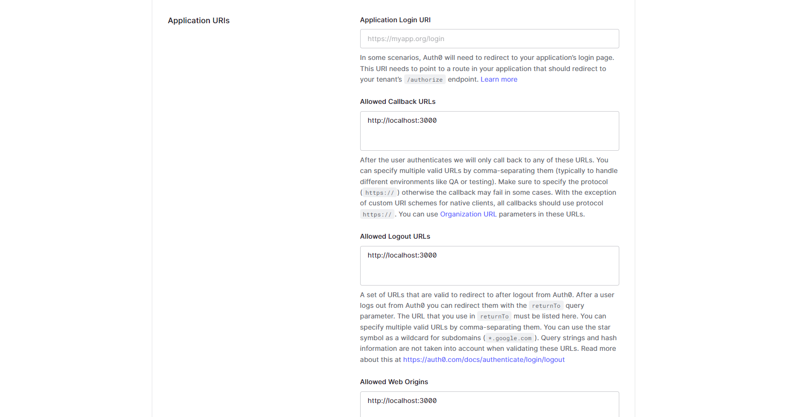This screenshot has height=417, width=788.
Task: Click the Allowed Logout URLs label
Action: 395,236
